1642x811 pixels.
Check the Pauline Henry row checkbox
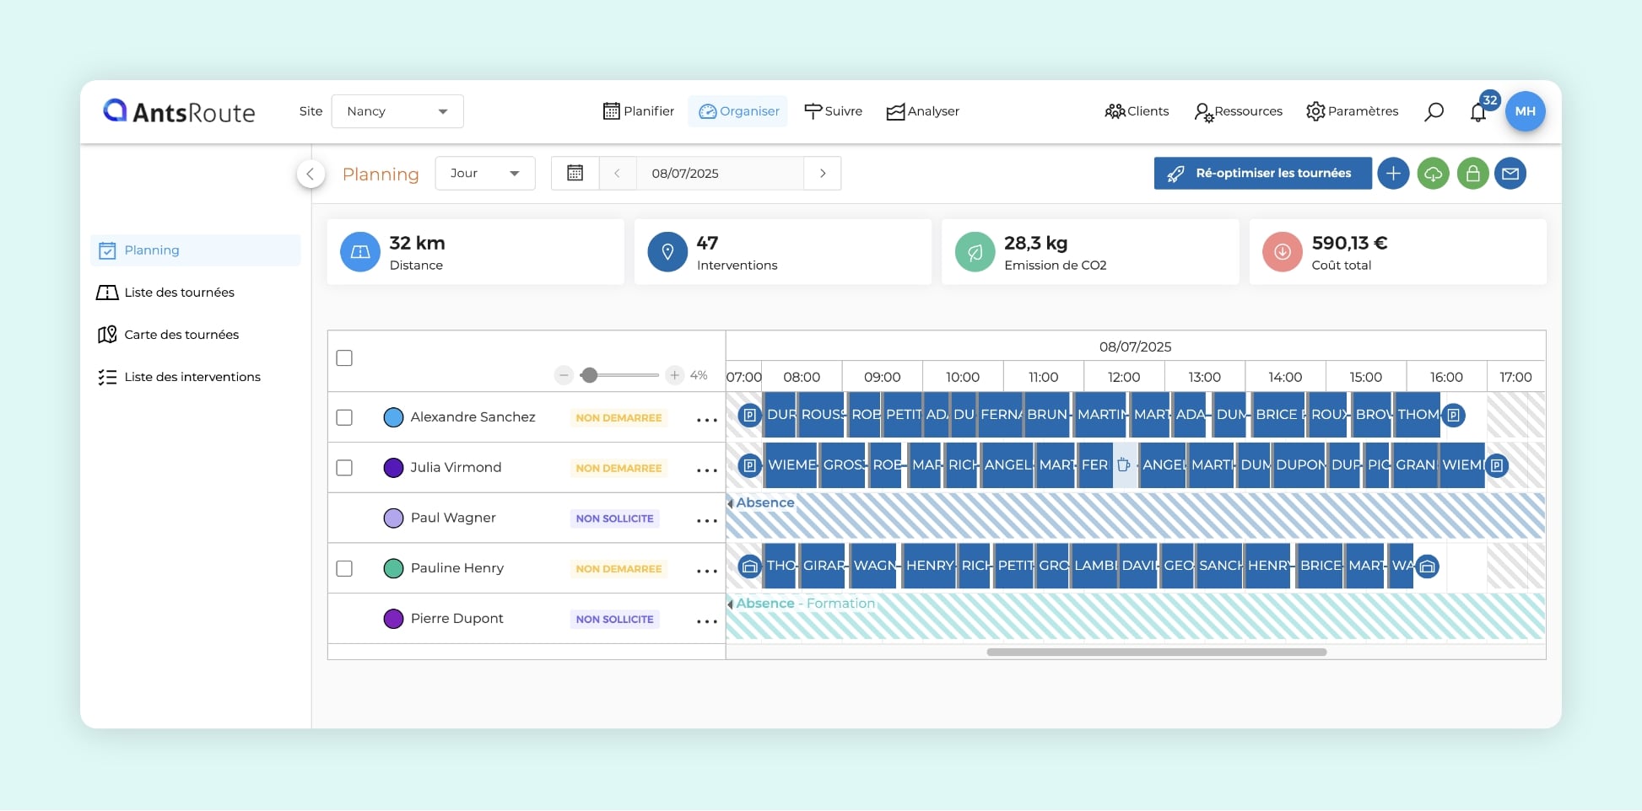pos(344,569)
